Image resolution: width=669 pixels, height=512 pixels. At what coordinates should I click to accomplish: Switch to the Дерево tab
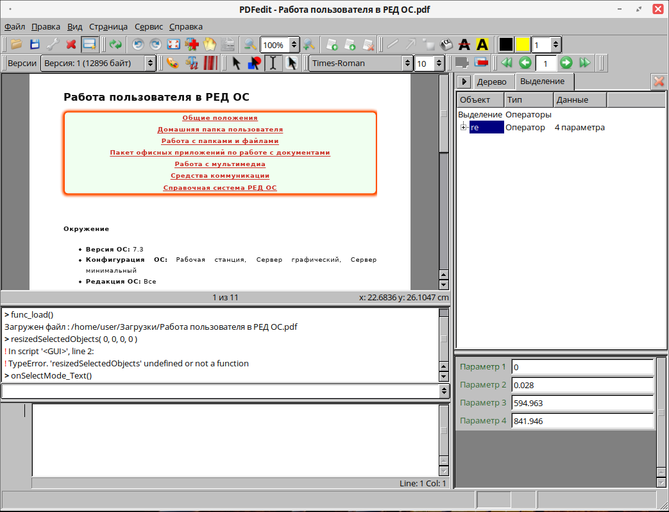pyautogui.click(x=491, y=81)
